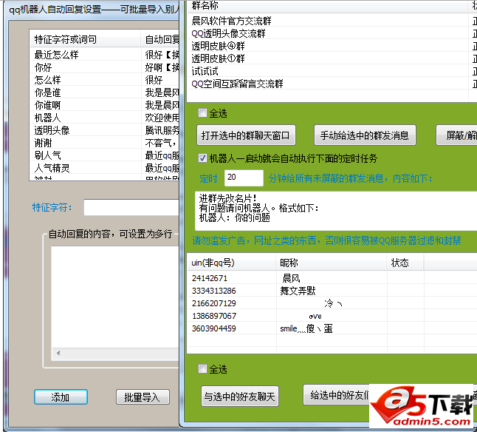Image resolution: width=477 pixels, height=432 pixels.
Task: Select the 你是谁 keyword row
Action: (x=105, y=92)
